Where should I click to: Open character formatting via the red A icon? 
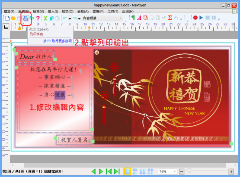tap(139, 18)
